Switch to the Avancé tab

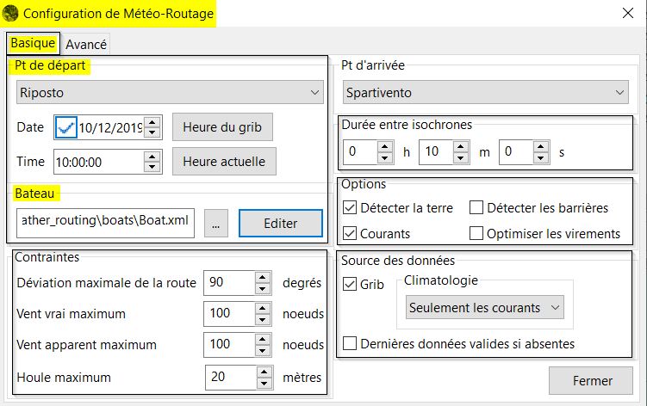86,44
